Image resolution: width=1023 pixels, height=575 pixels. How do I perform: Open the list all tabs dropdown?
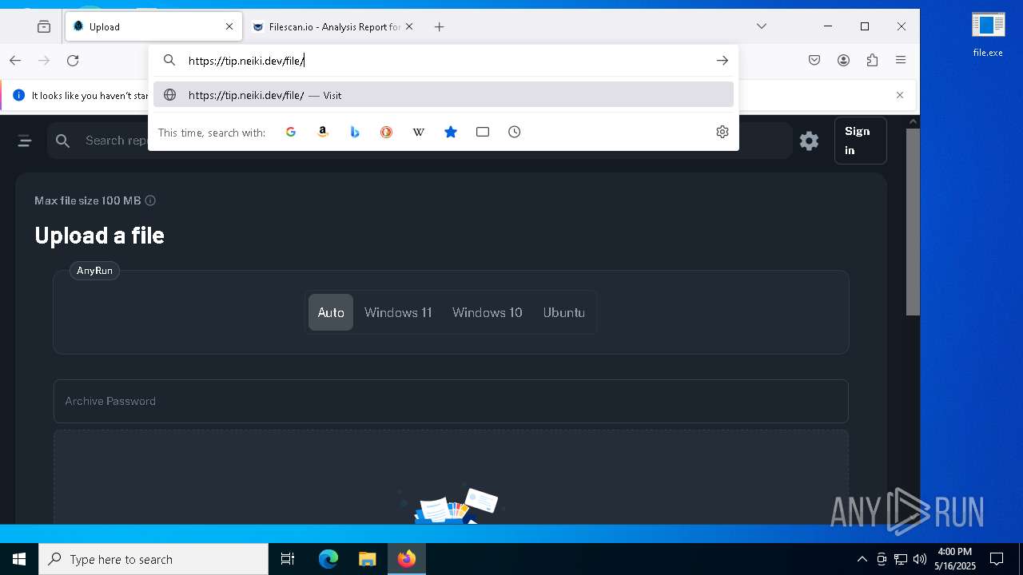[x=762, y=26]
